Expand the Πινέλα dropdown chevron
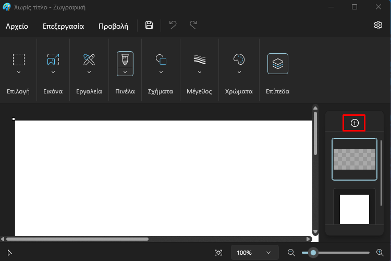 click(x=125, y=72)
